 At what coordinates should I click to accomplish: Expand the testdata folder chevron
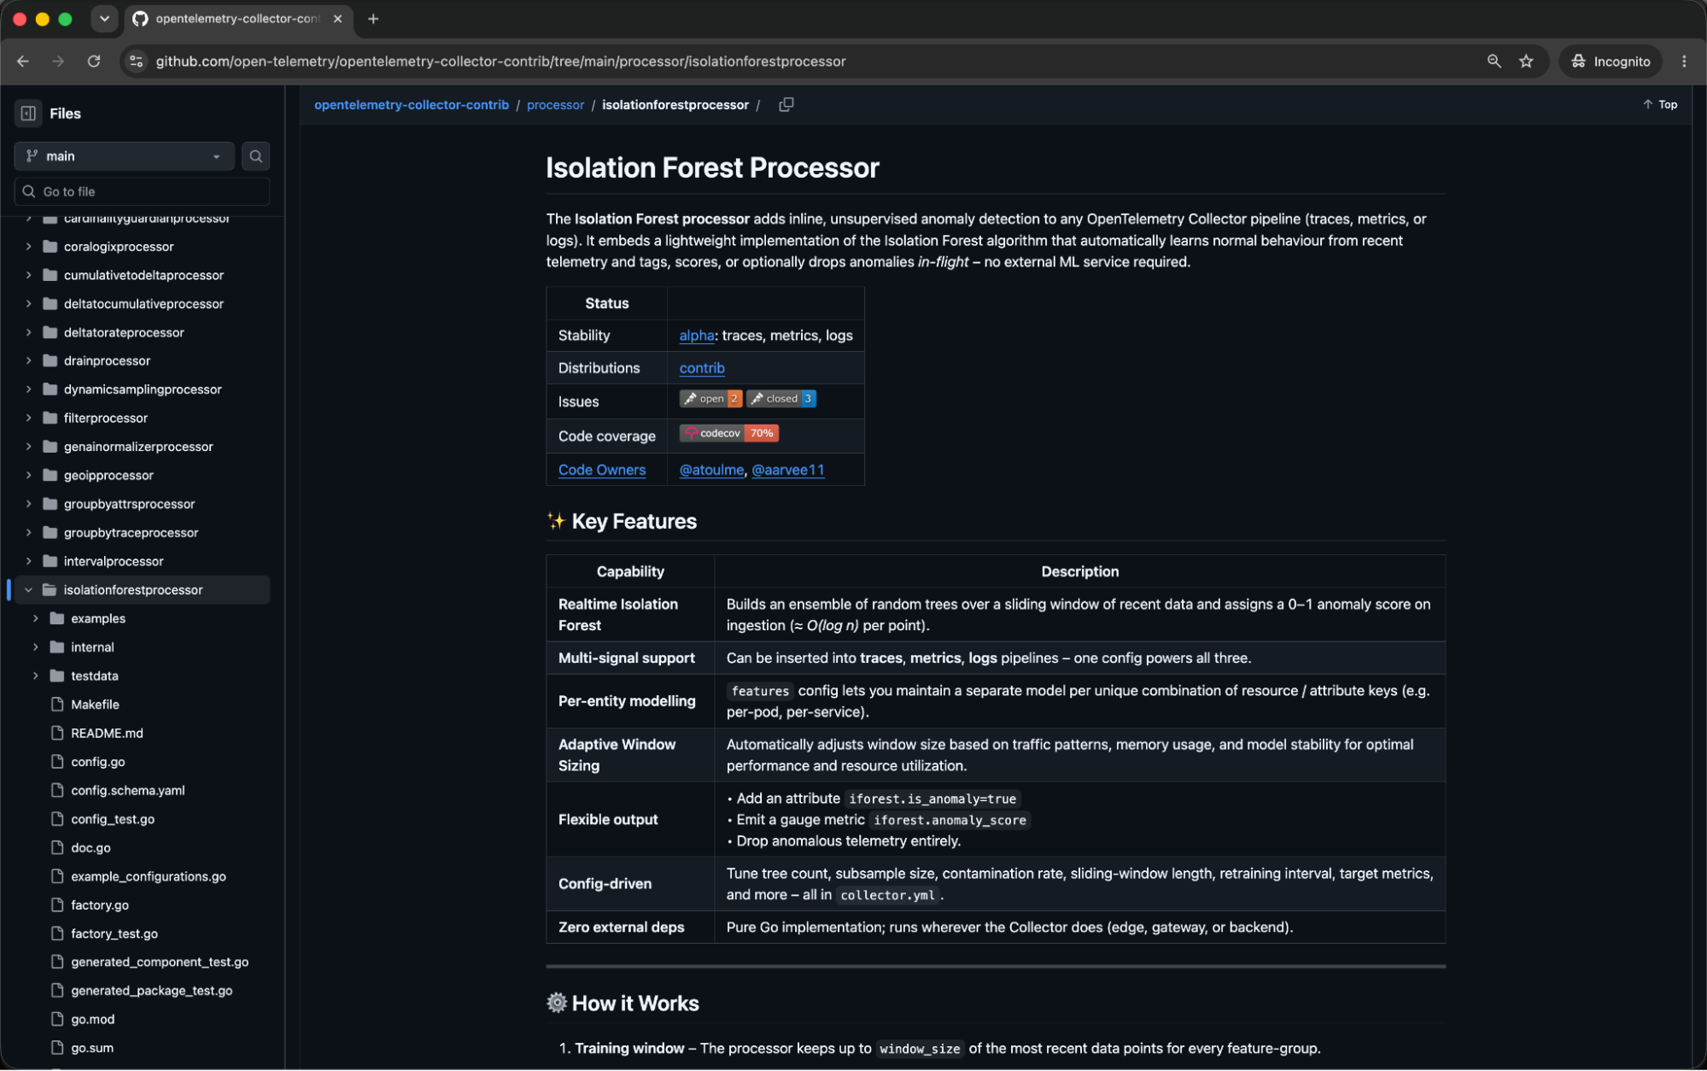pyautogui.click(x=35, y=676)
